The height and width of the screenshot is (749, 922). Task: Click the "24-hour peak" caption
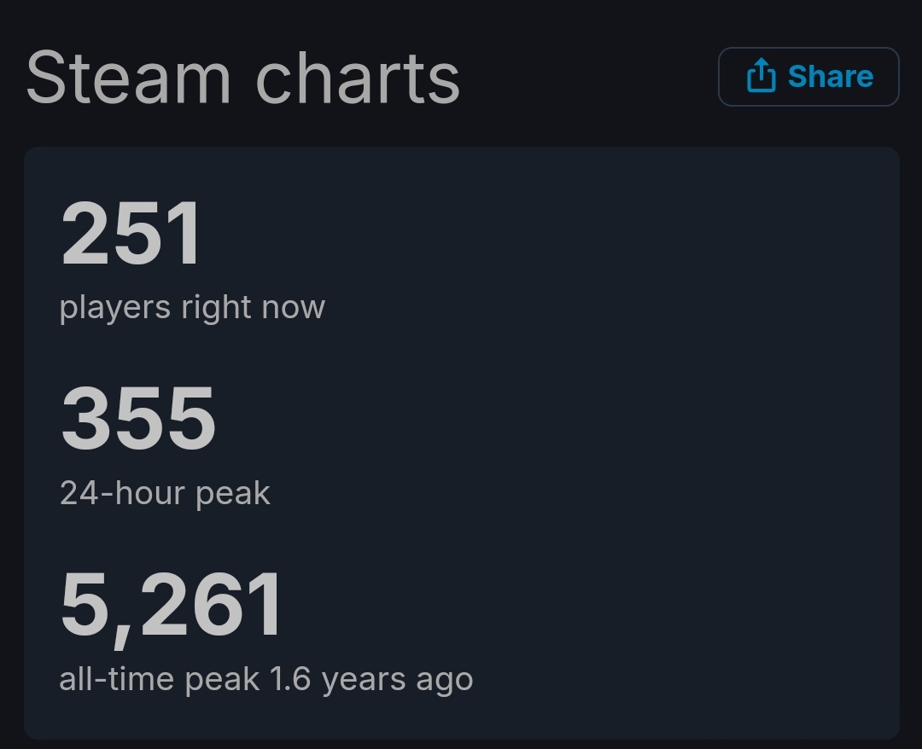[x=165, y=493]
